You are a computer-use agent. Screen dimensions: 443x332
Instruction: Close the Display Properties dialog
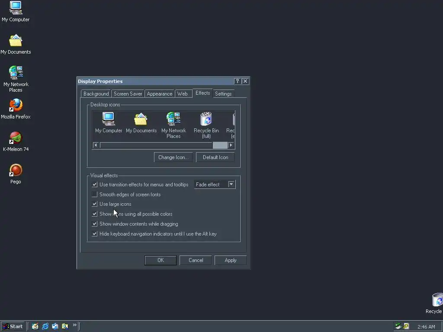pos(245,81)
